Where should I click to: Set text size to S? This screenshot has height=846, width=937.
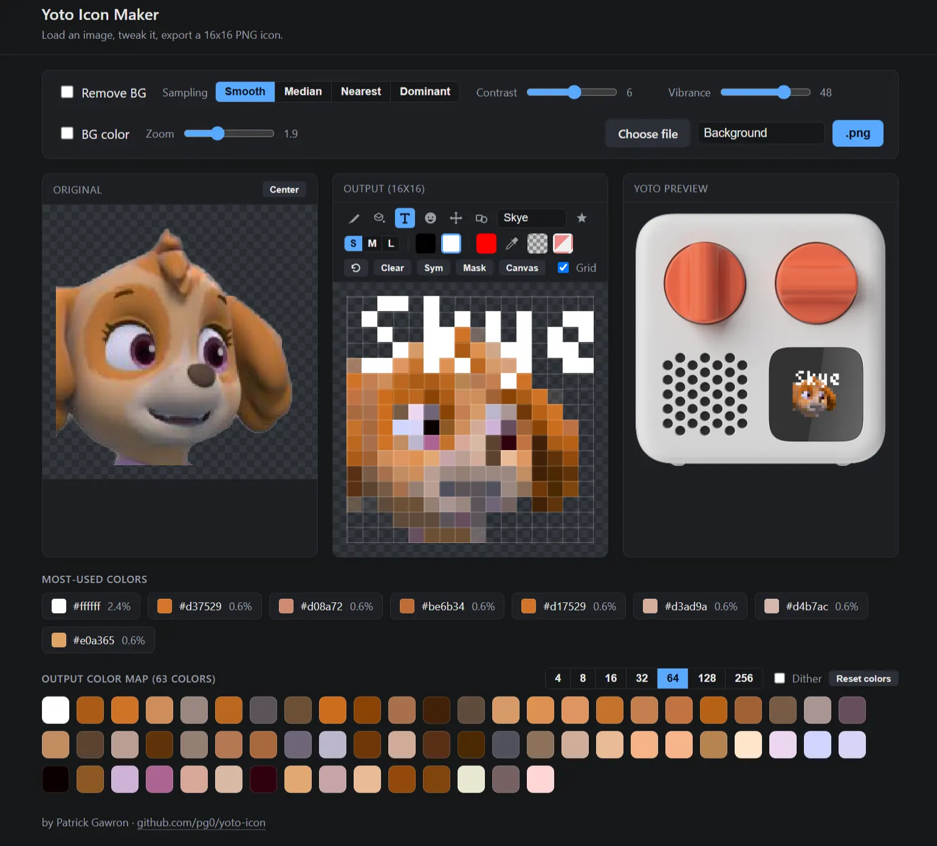click(x=353, y=244)
